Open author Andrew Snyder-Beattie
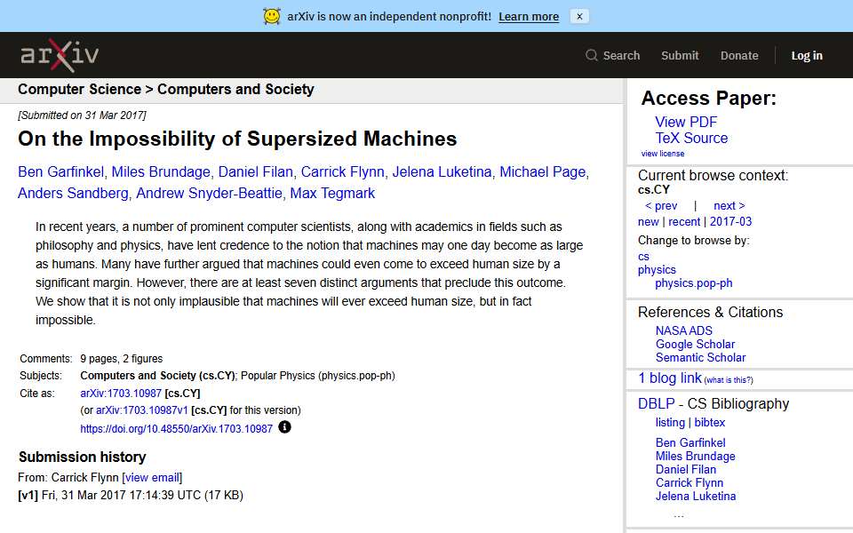This screenshot has width=853, height=533. pos(209,193)
